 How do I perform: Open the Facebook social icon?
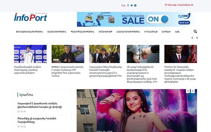click(x=128, y=5)
